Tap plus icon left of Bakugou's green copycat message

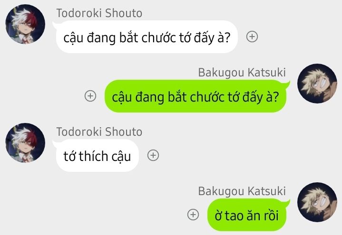(90, 96)
